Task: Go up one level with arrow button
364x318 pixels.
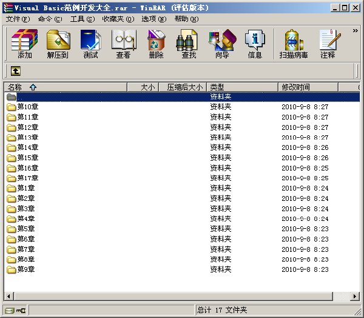Action: pyautogui.click(x=16, y=71)
